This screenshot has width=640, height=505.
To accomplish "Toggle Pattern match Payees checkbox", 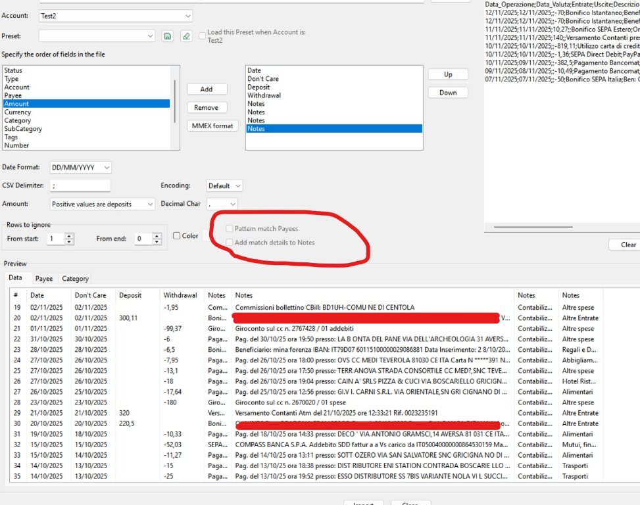I will coord(229,229).
